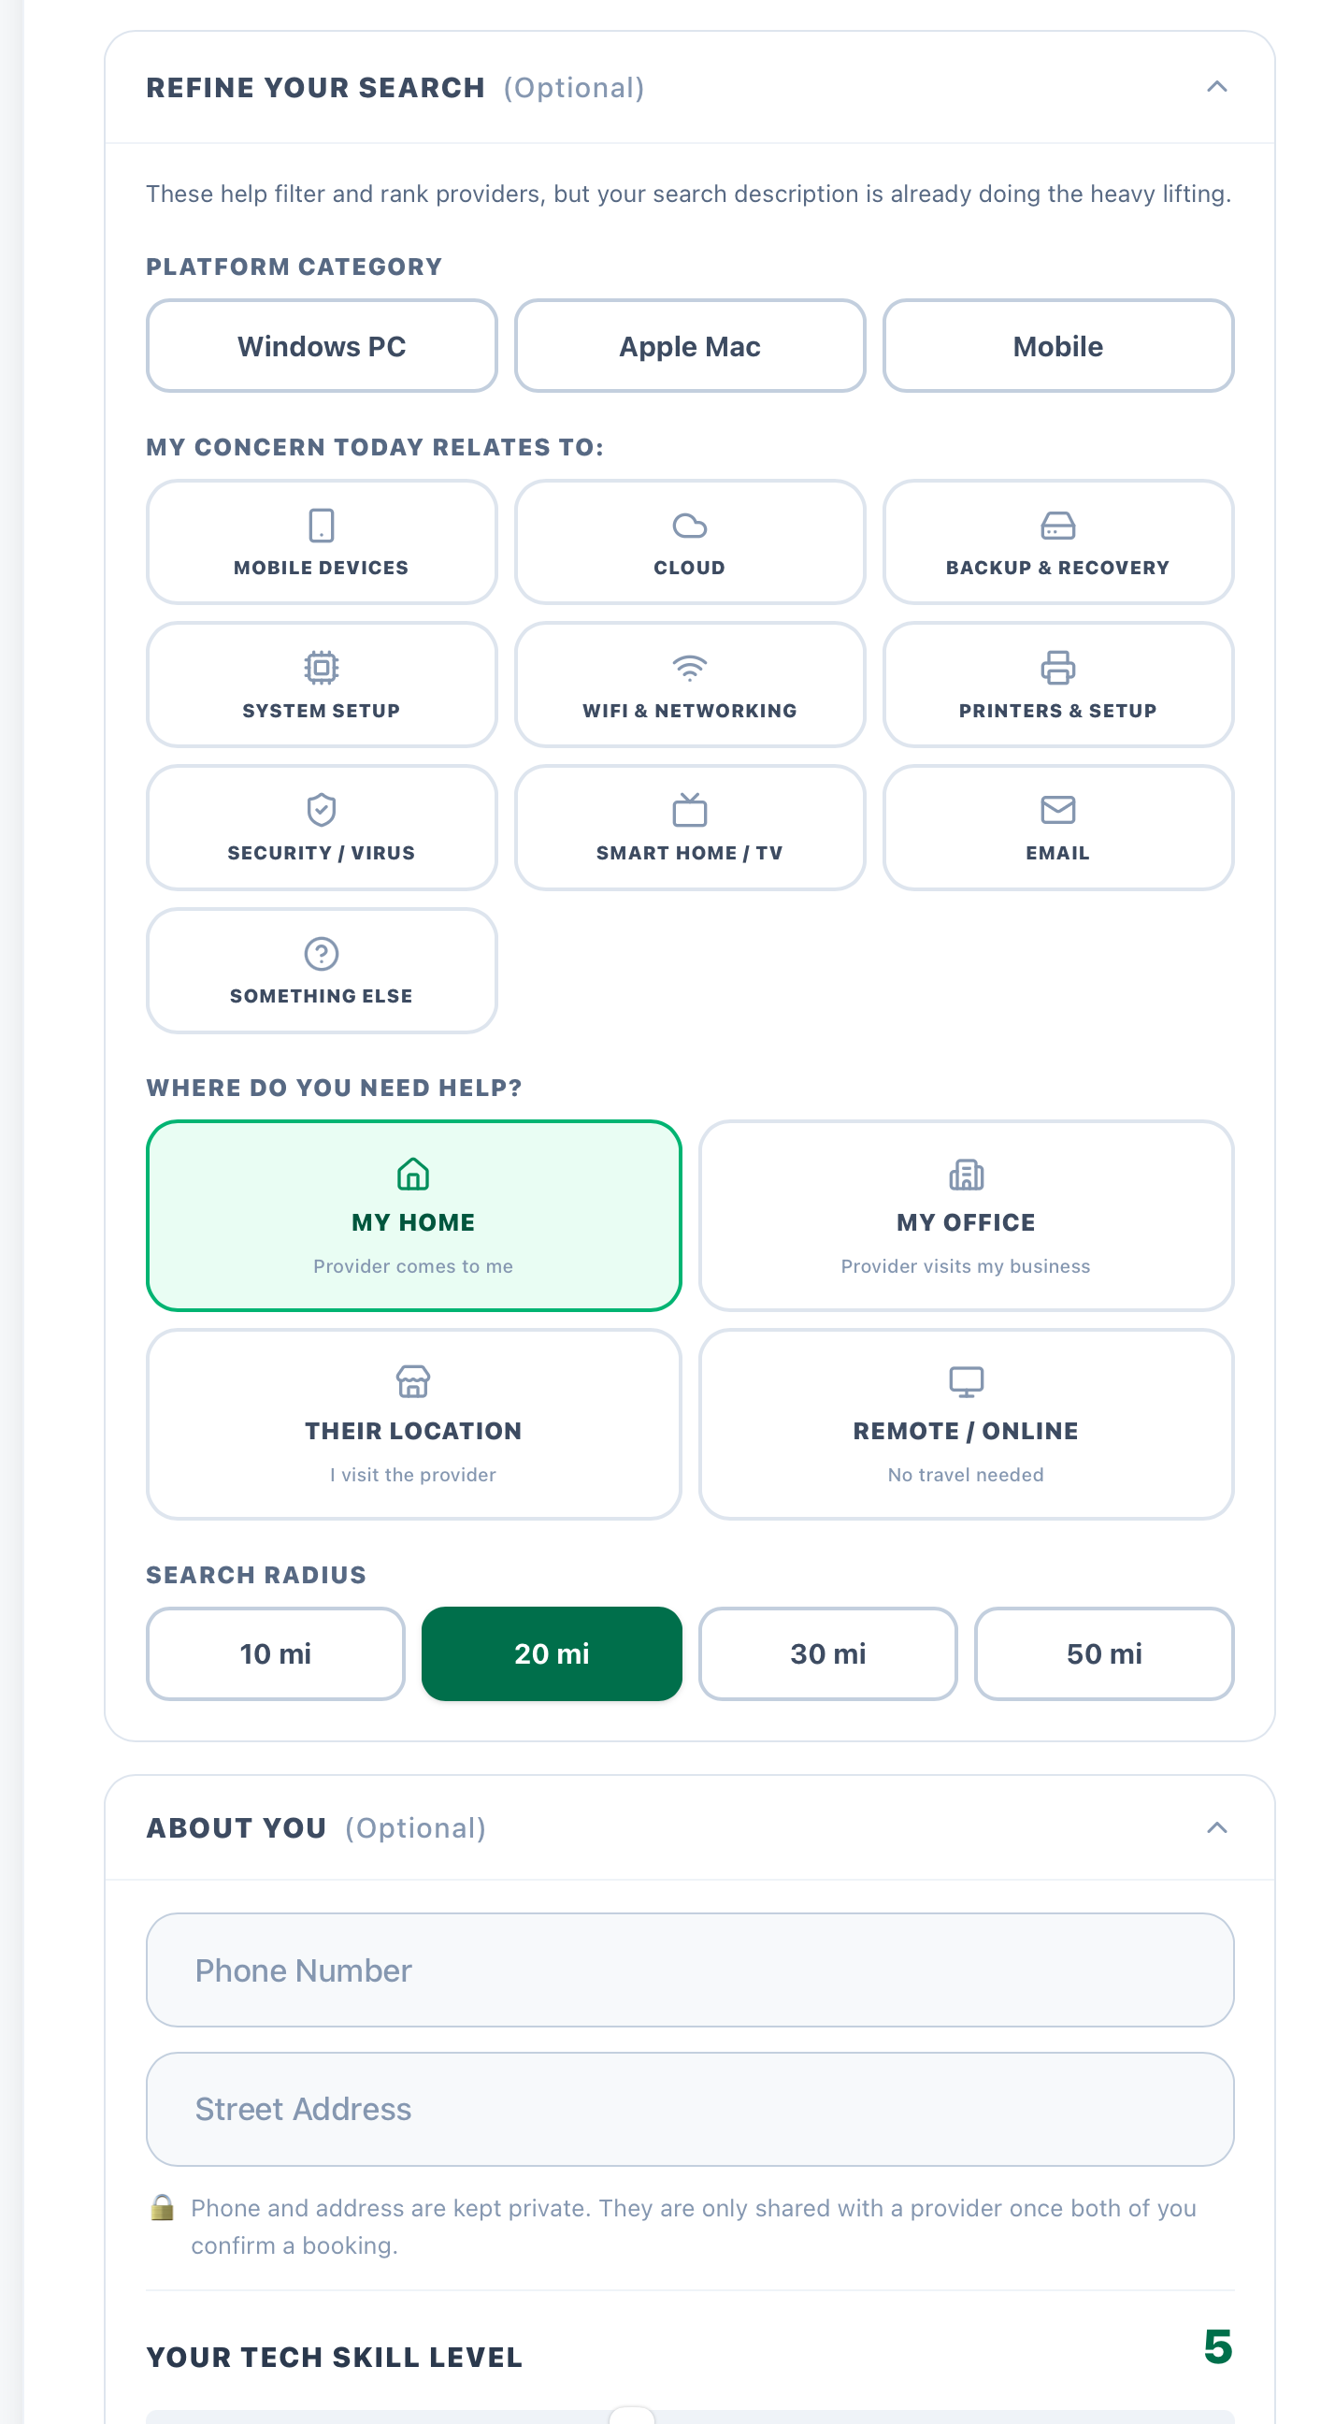Choose the Remote / Online help option
The image size is (1335, 2424).
click(x=966, y=1422)
